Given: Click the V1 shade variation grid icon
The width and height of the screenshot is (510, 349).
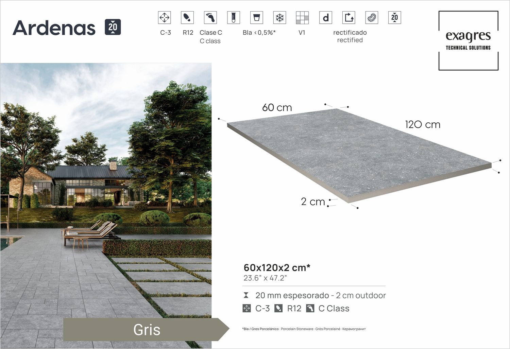Looking at the screenshot, I should tap(302, 18).
